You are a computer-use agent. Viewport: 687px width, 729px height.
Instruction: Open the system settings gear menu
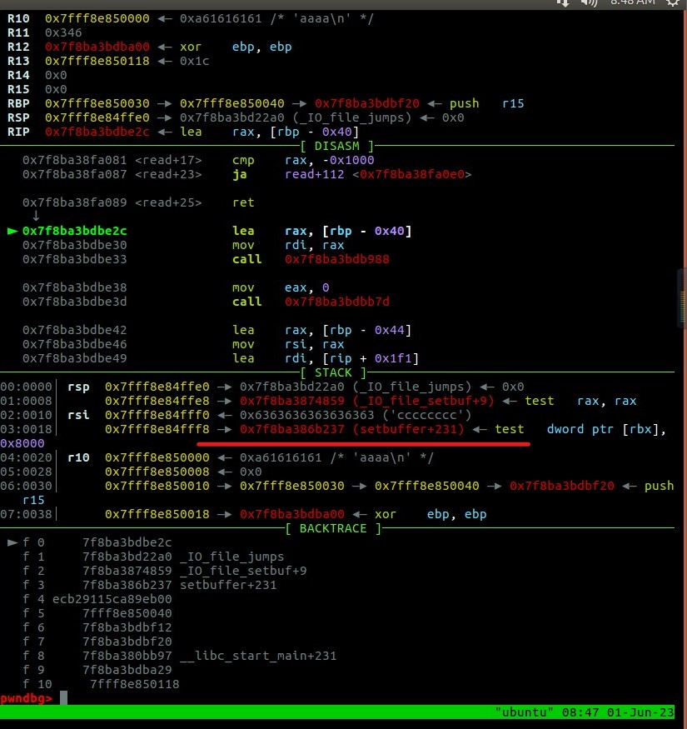click(673, 2)
